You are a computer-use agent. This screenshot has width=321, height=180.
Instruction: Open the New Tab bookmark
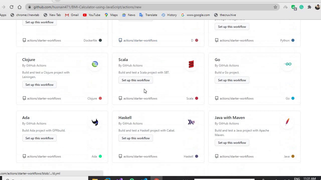(52, 15)
